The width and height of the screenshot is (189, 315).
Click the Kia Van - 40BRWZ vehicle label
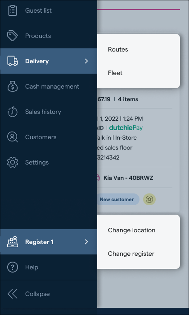(x=128, y=178)
